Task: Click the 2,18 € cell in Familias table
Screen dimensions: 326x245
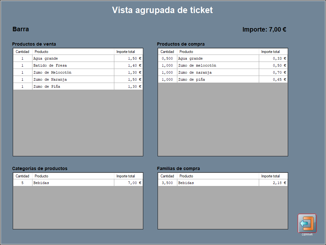Action: point(273,183)
